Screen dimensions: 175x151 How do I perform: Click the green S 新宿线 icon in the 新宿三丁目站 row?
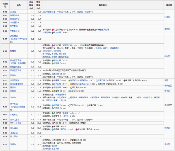(53, 63)
